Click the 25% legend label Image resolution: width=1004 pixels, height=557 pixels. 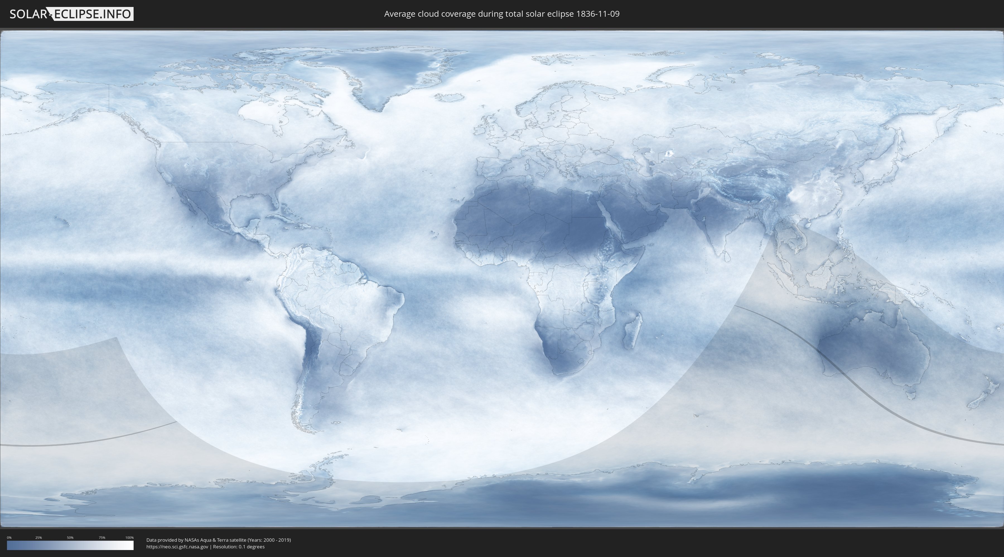click(x=38, y=538)
